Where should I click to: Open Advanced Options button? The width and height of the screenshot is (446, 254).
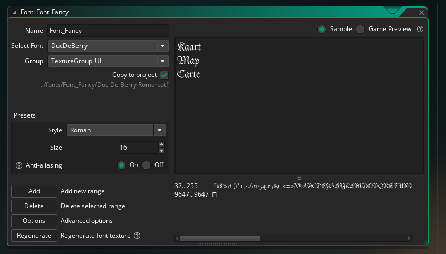pyautogui.click(x=34, y=221)
